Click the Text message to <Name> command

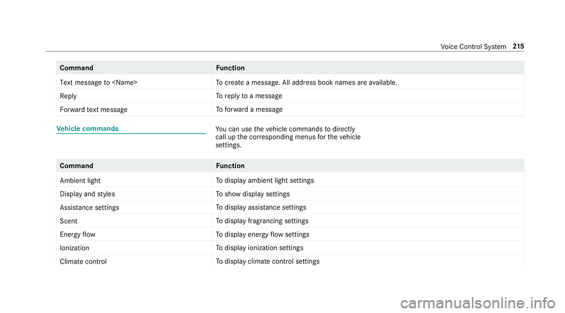coord(98,83)
